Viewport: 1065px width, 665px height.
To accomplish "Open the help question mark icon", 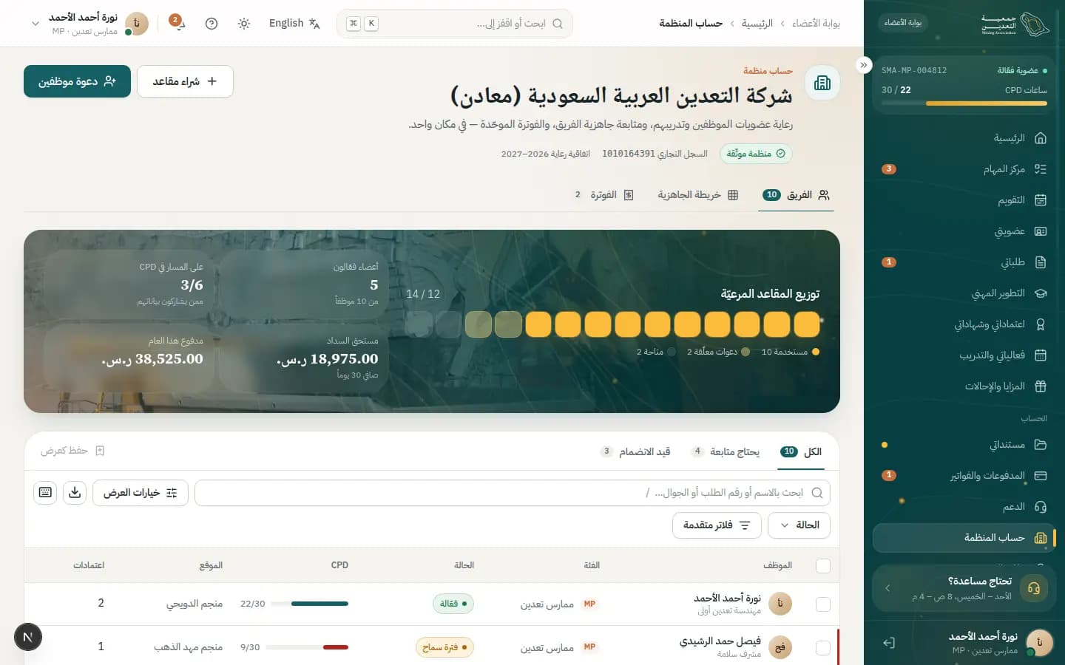I will pyautogui.click(x=212, y=24).
